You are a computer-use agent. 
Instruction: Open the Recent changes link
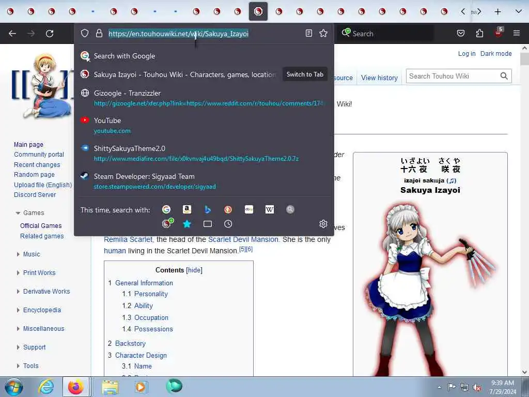click(37, 165)
